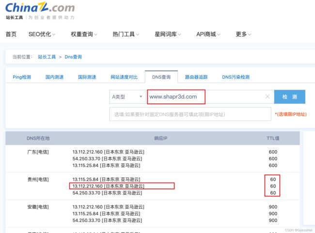Expand the 更多 dropdown menu

pyautogui.click(x=243, y=34)
